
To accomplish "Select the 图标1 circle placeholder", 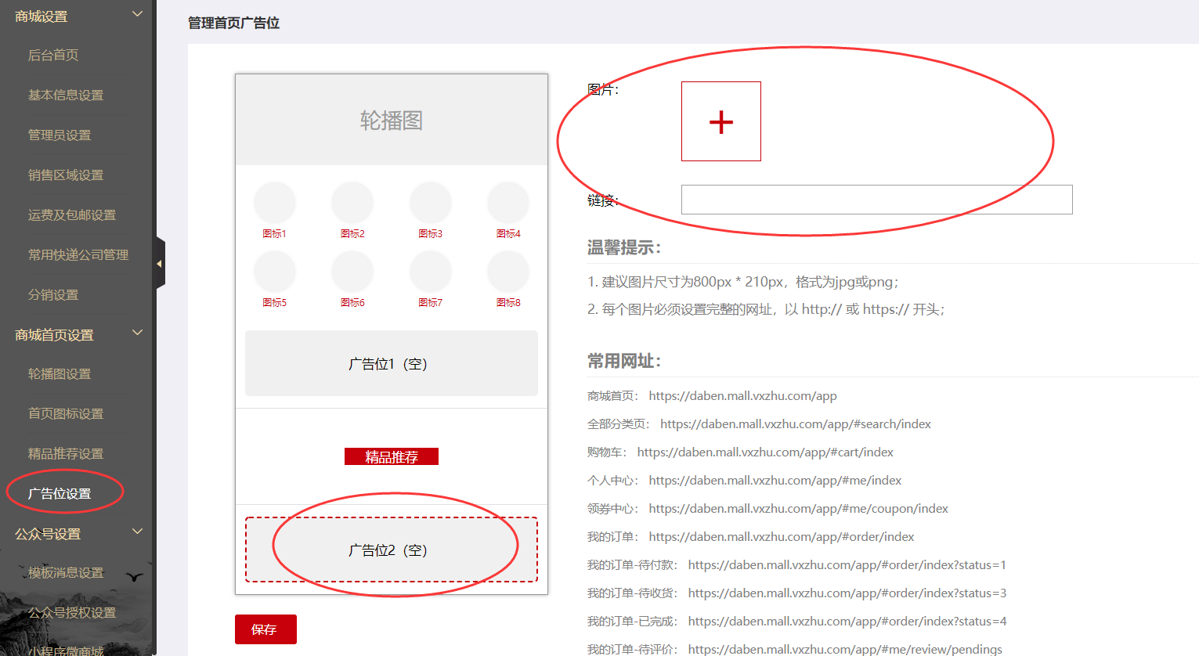I will tap(274, 203).
